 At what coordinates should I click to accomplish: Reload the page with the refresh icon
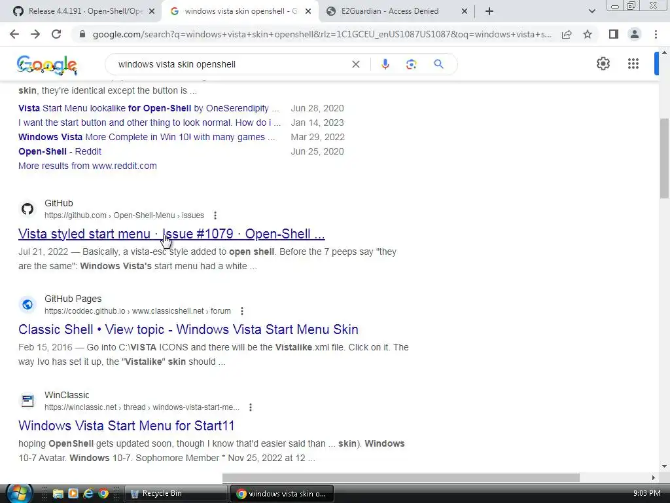click(56, 34)
